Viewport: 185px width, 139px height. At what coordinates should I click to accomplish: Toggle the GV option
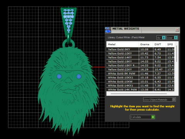[x=161, y=37]
